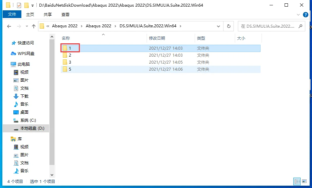This screenshot has height=188, width=312.
Task: Go up one folder level
Action: (x=34, y=26)
